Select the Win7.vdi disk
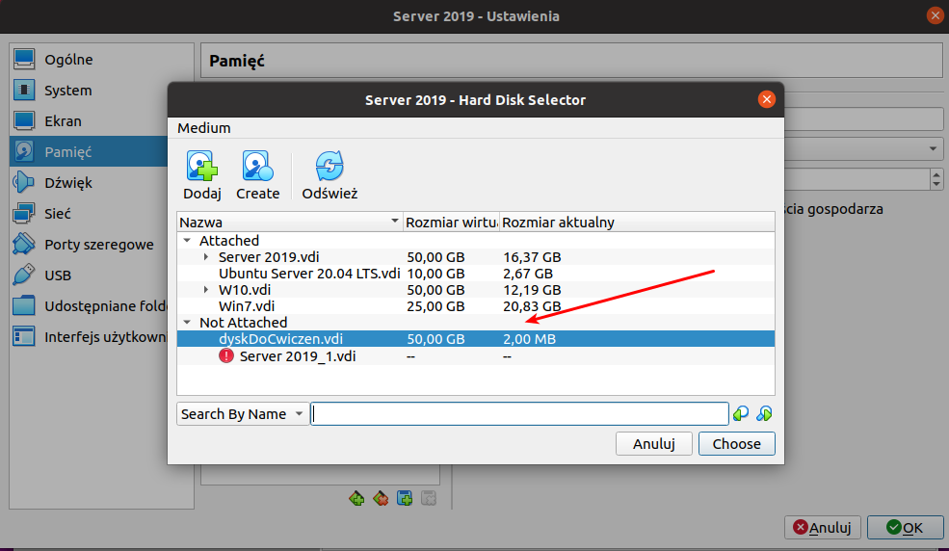 pyautogui.click(x=247, y=306)
